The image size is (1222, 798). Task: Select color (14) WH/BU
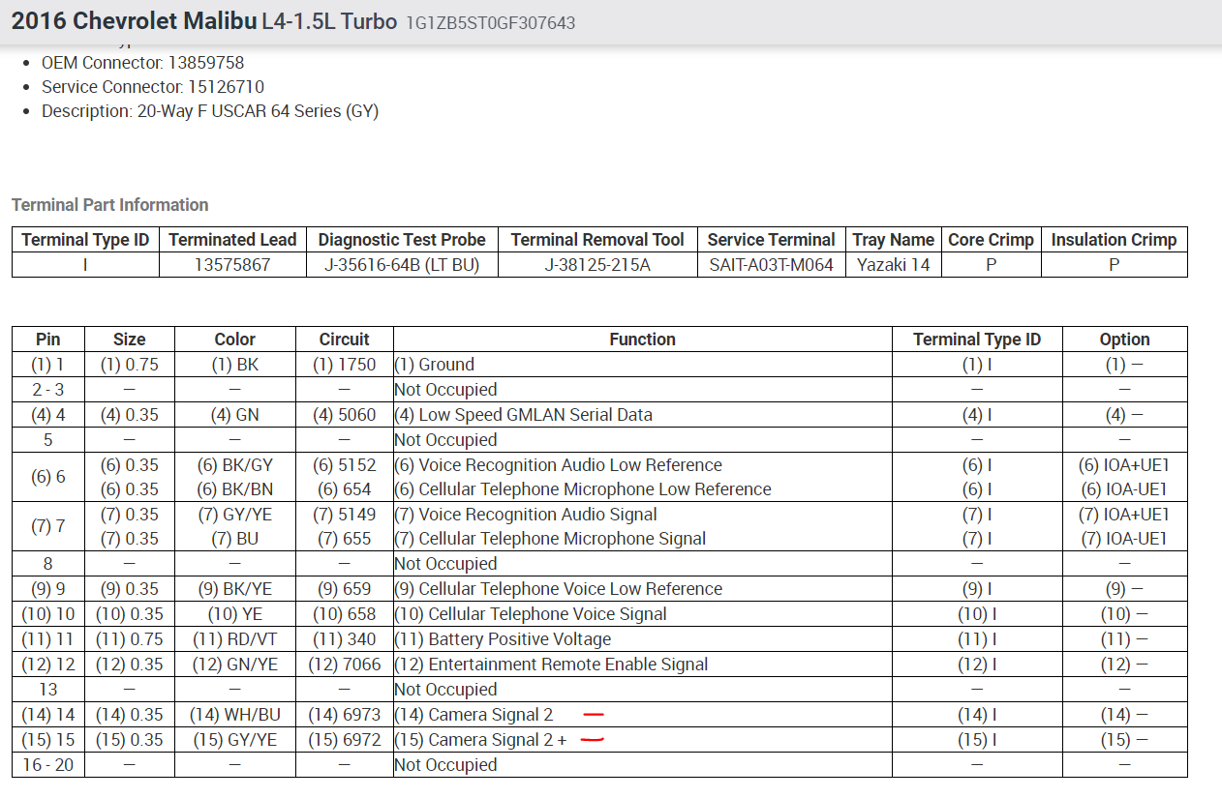pos(234,715)
